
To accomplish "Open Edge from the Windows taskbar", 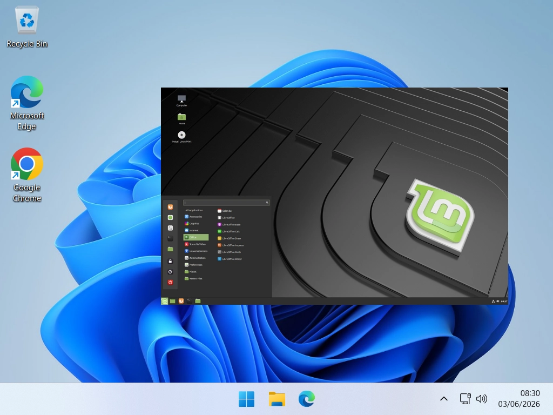I will coord(307,399).
